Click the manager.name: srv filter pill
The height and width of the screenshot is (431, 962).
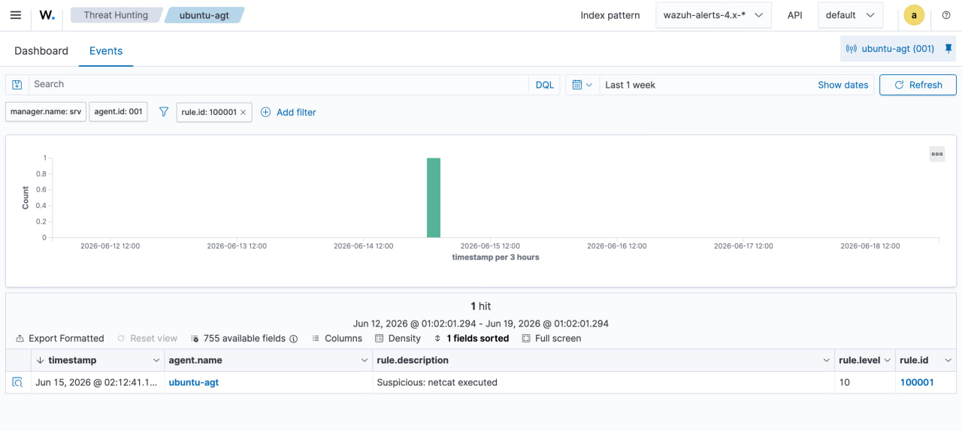click(x=46, y=112)
